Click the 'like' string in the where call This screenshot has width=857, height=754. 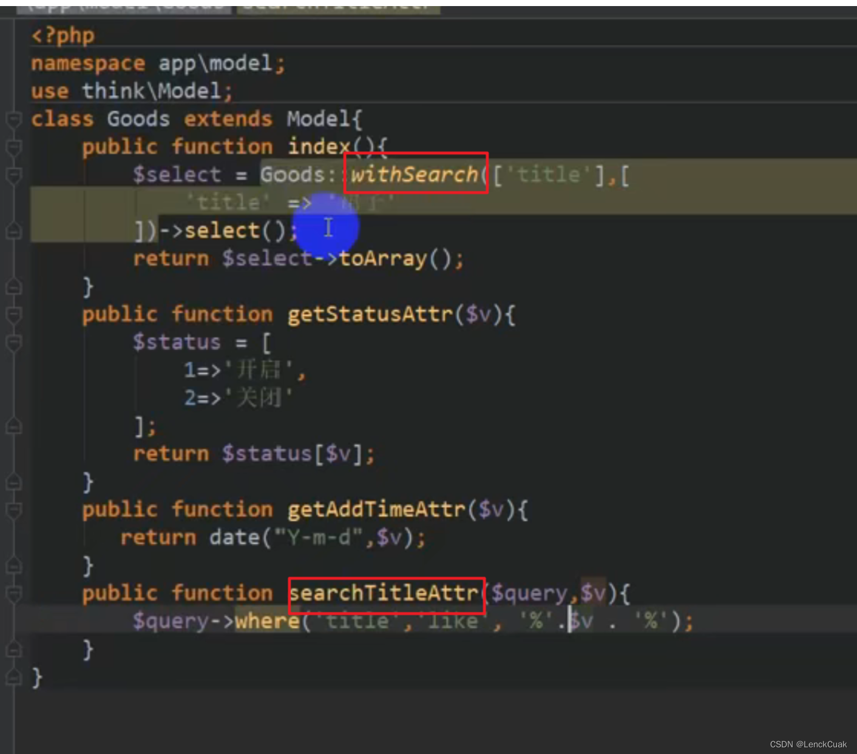453,621
